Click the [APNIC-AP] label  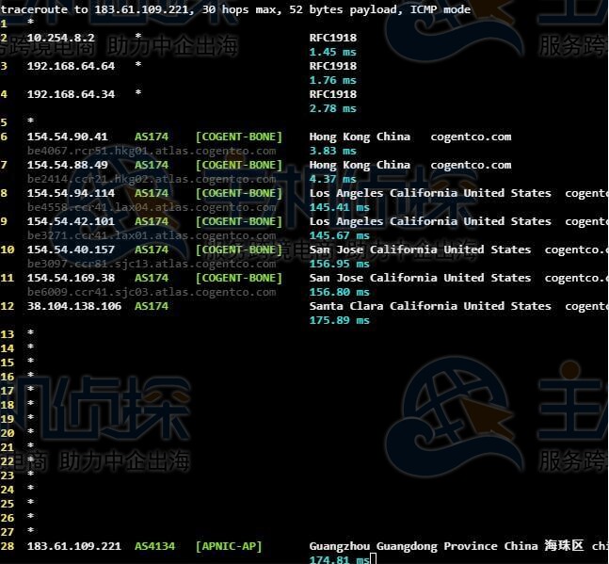click(229, 546)
